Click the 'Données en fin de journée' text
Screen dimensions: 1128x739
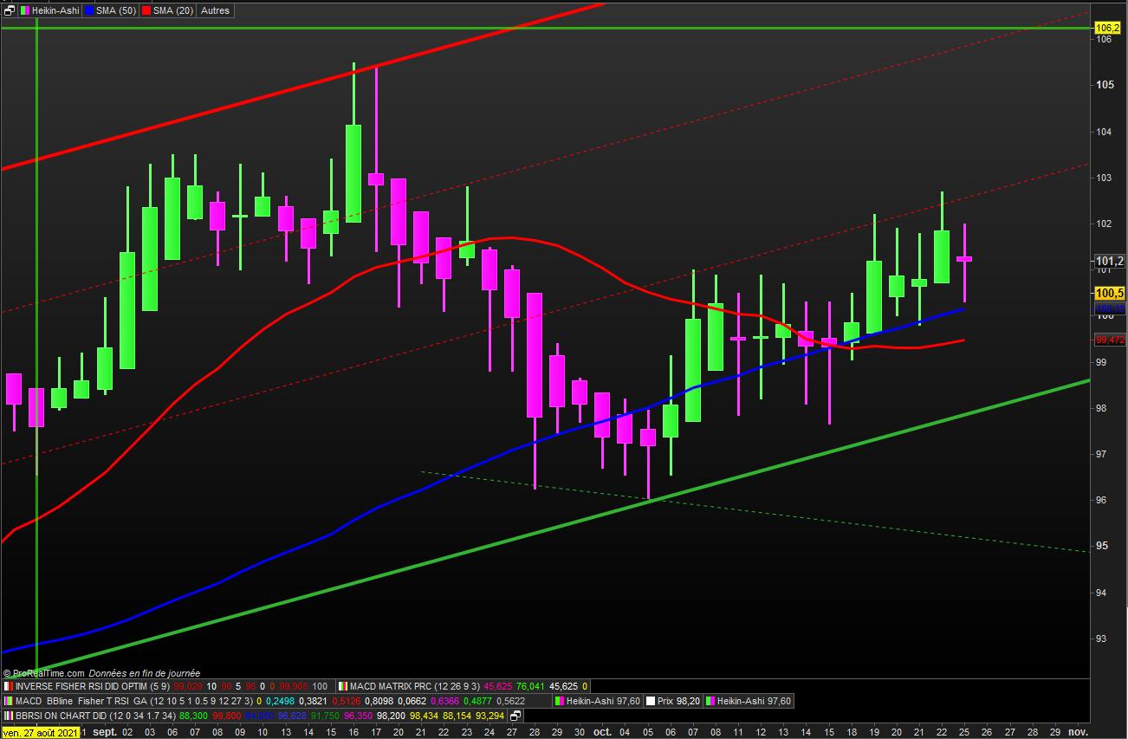144,673
